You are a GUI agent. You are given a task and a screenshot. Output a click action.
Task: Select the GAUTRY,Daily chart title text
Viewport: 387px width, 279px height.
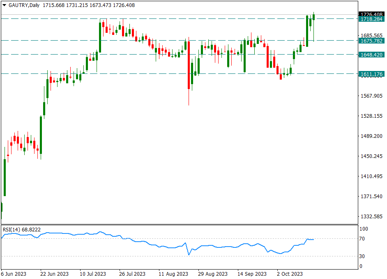tap(24, 5)
